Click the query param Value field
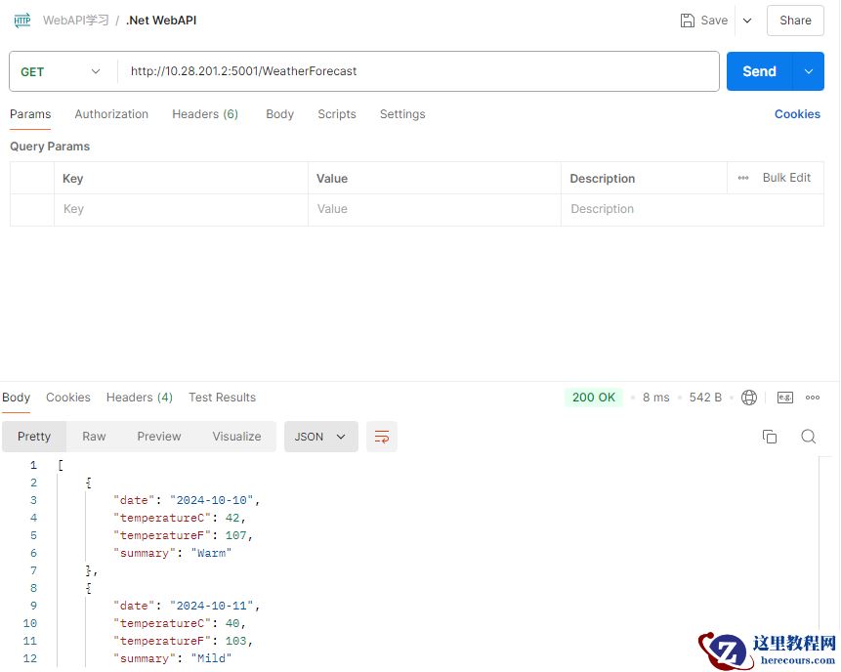Screen dimensions: 841x672 435,209
